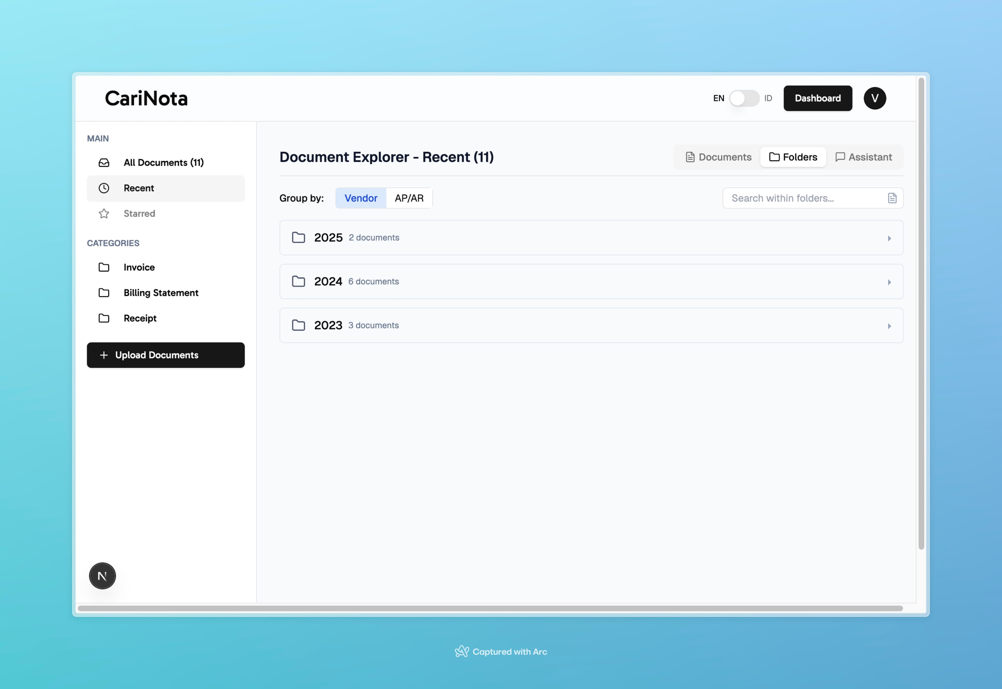The height and width of the screenshot is (689, 1002).
Task: Click the "2 documents" count text
Action: click(374, 238)
